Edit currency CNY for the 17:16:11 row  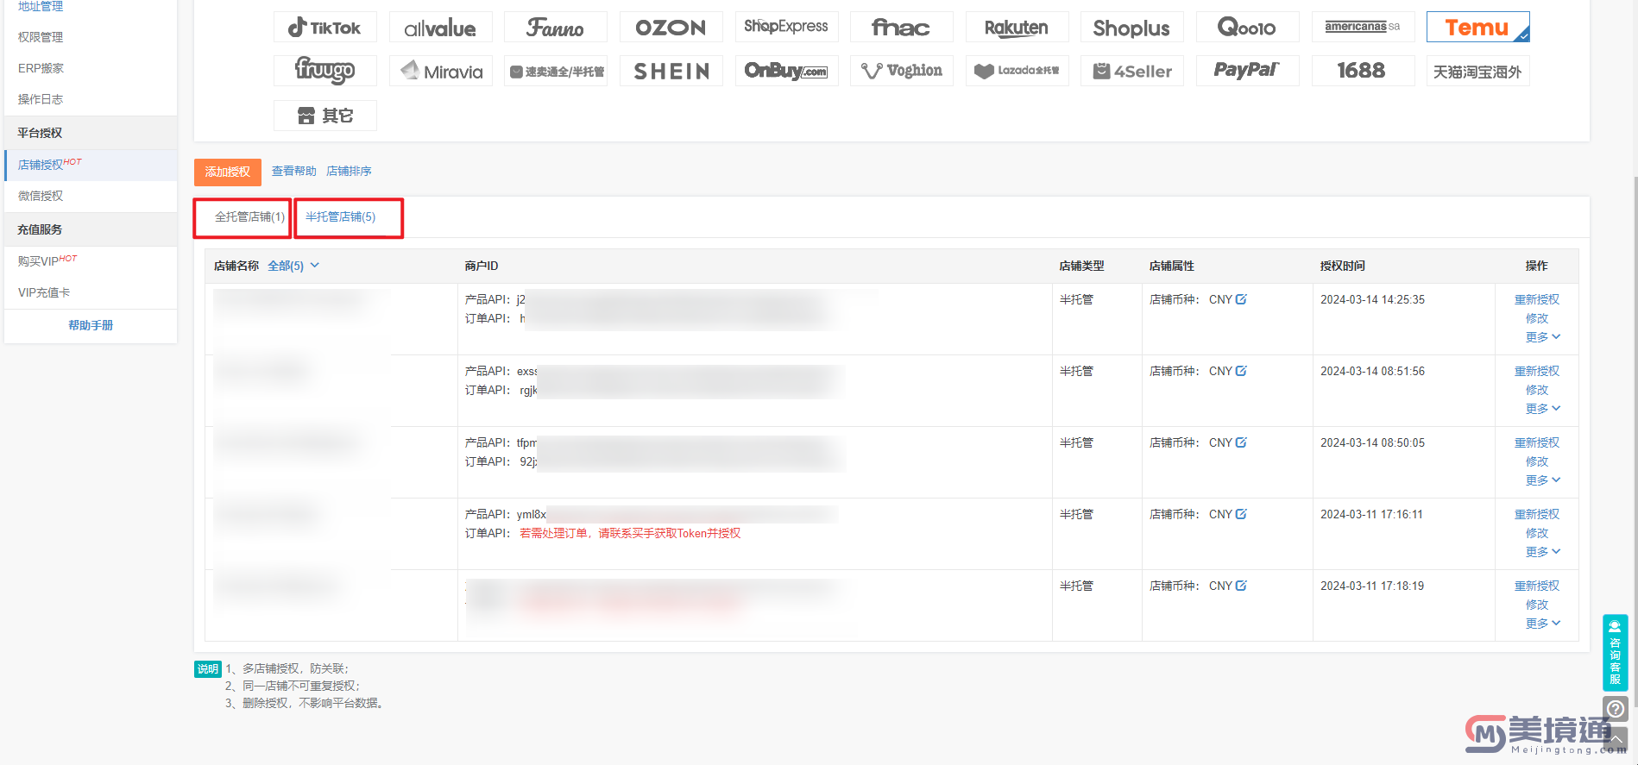pyautogui.click(x=1241, y=514)
